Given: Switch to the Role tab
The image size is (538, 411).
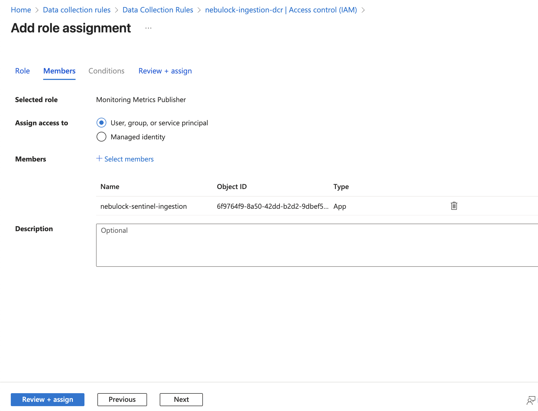Looking at the screenshot, I should (x=22, y=71).
